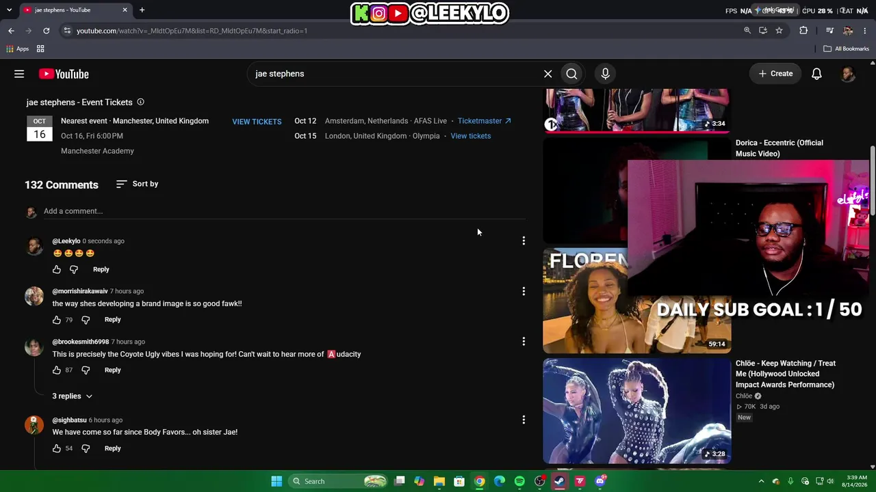Reply to the @morrishirakawaiv comment
Image resolution: width=876 pixels, height=492 pixels.
click(112, 320)
